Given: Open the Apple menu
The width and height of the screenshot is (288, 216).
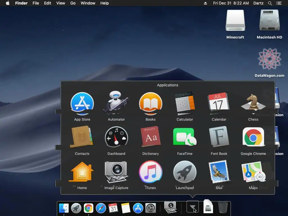Looking at the screenshot, I should point(8,3).
